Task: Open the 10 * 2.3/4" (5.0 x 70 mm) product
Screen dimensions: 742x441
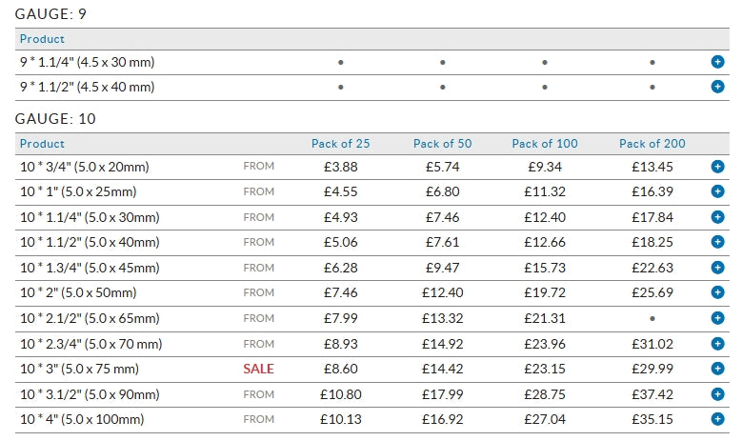Action: tap(90, 344)
